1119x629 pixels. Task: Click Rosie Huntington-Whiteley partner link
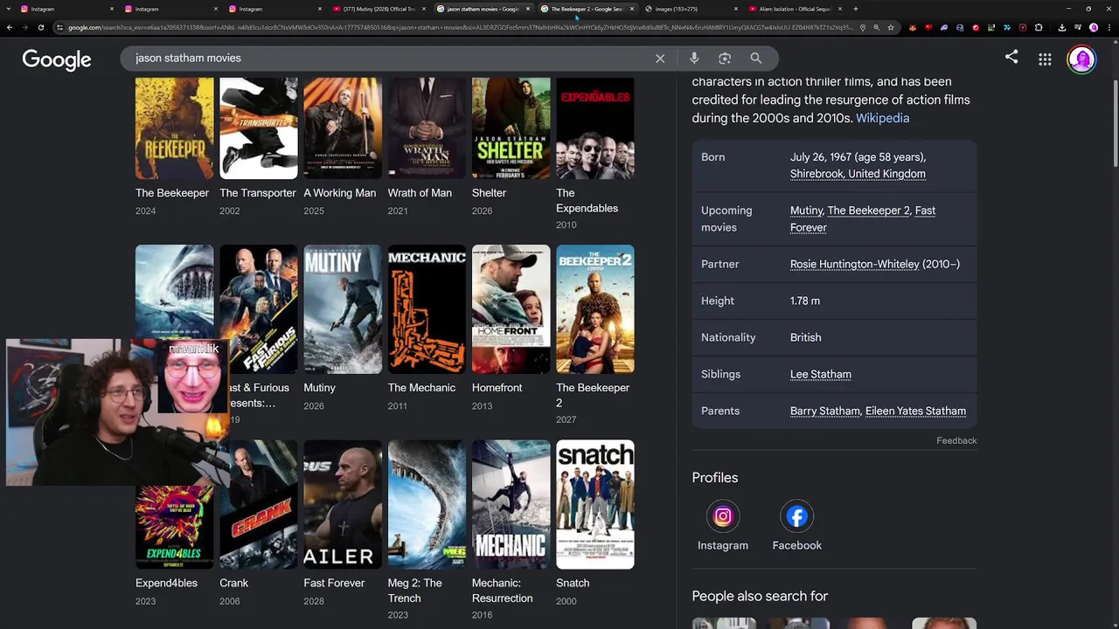[x=854, y=264]
